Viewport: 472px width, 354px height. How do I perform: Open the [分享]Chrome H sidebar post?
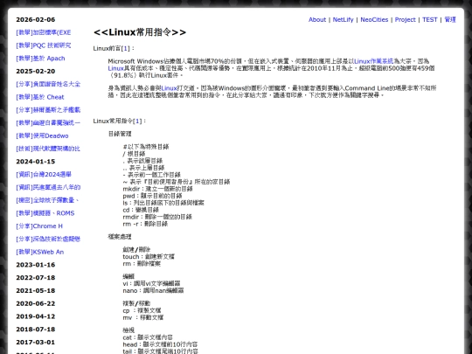(x=39, y=226)
